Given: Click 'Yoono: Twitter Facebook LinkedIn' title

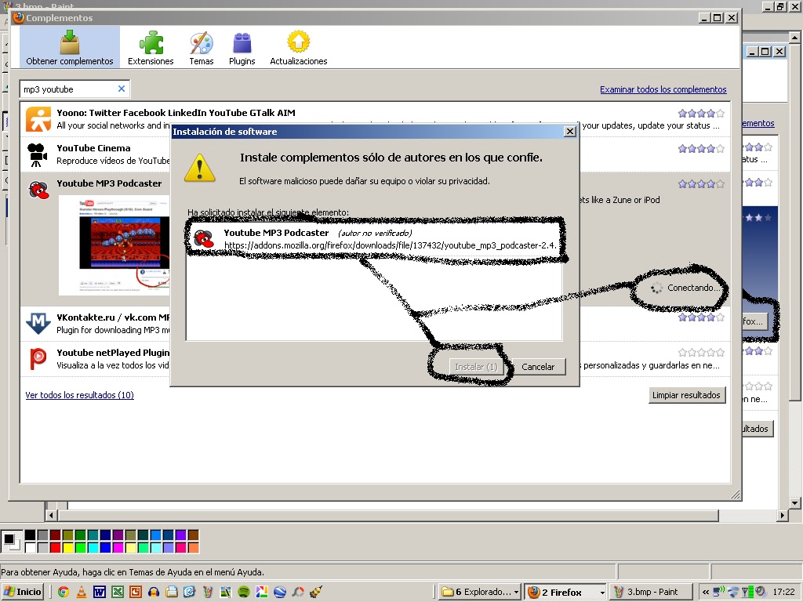Looking at the screenshot, I should [176, 113].
